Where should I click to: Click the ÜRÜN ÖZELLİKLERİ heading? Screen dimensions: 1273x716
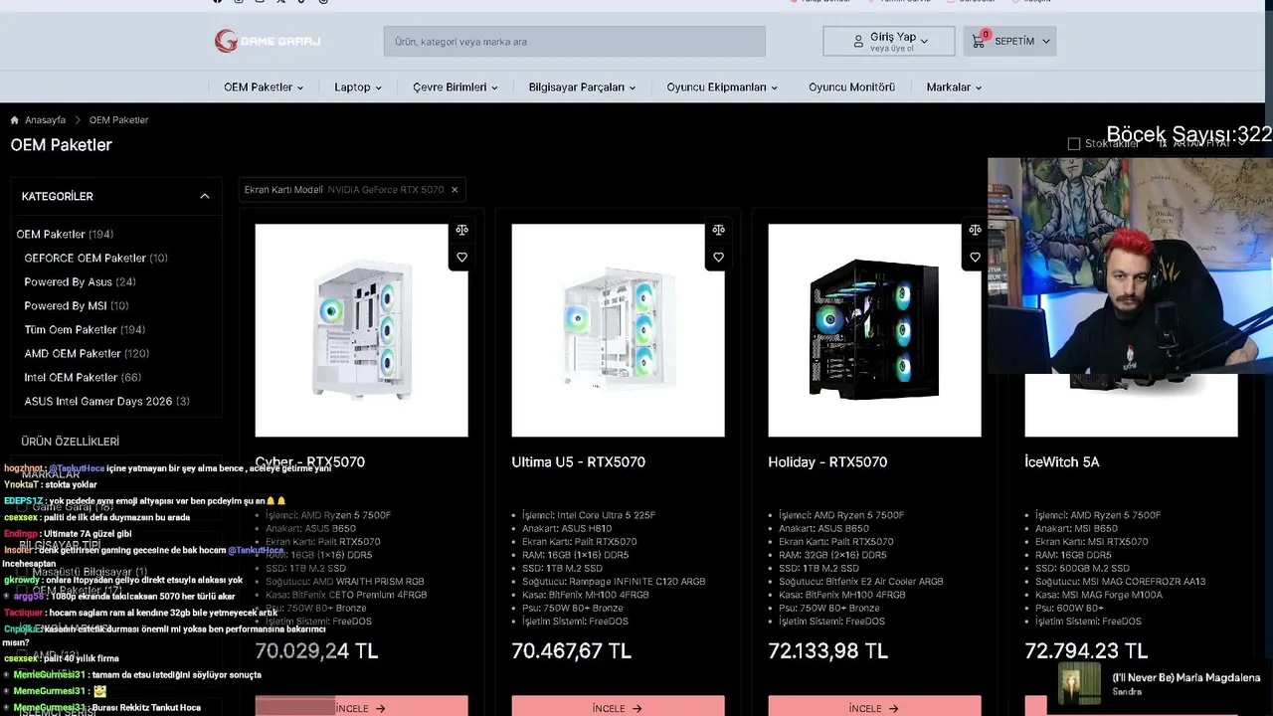[x=71, y=442]
